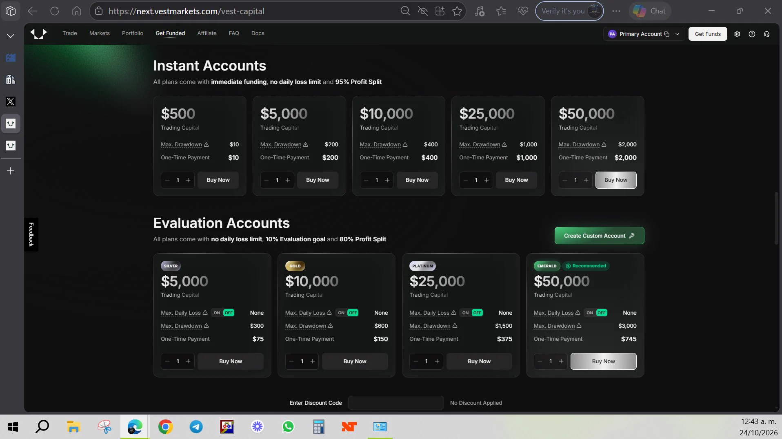
Task: Click the Get Funds button
Action: (x=708, y=34)
